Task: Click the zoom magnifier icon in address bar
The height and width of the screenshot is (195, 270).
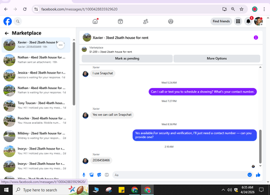Action: tap(233, 9)
